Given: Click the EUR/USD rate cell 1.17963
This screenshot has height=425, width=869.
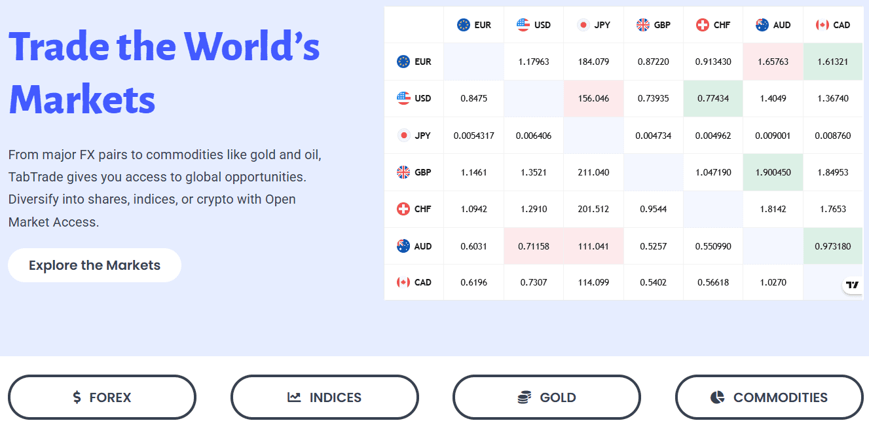Looking at the screenshot, I should point(534,62).
